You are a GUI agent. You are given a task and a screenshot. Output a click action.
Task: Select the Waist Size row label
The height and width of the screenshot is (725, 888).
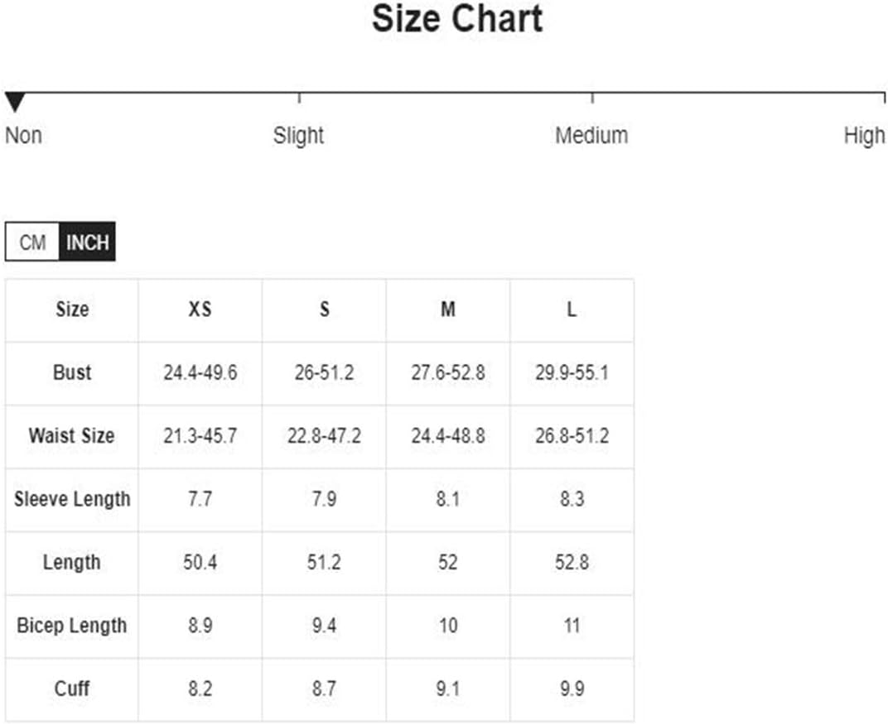click(x=72, y=436)
